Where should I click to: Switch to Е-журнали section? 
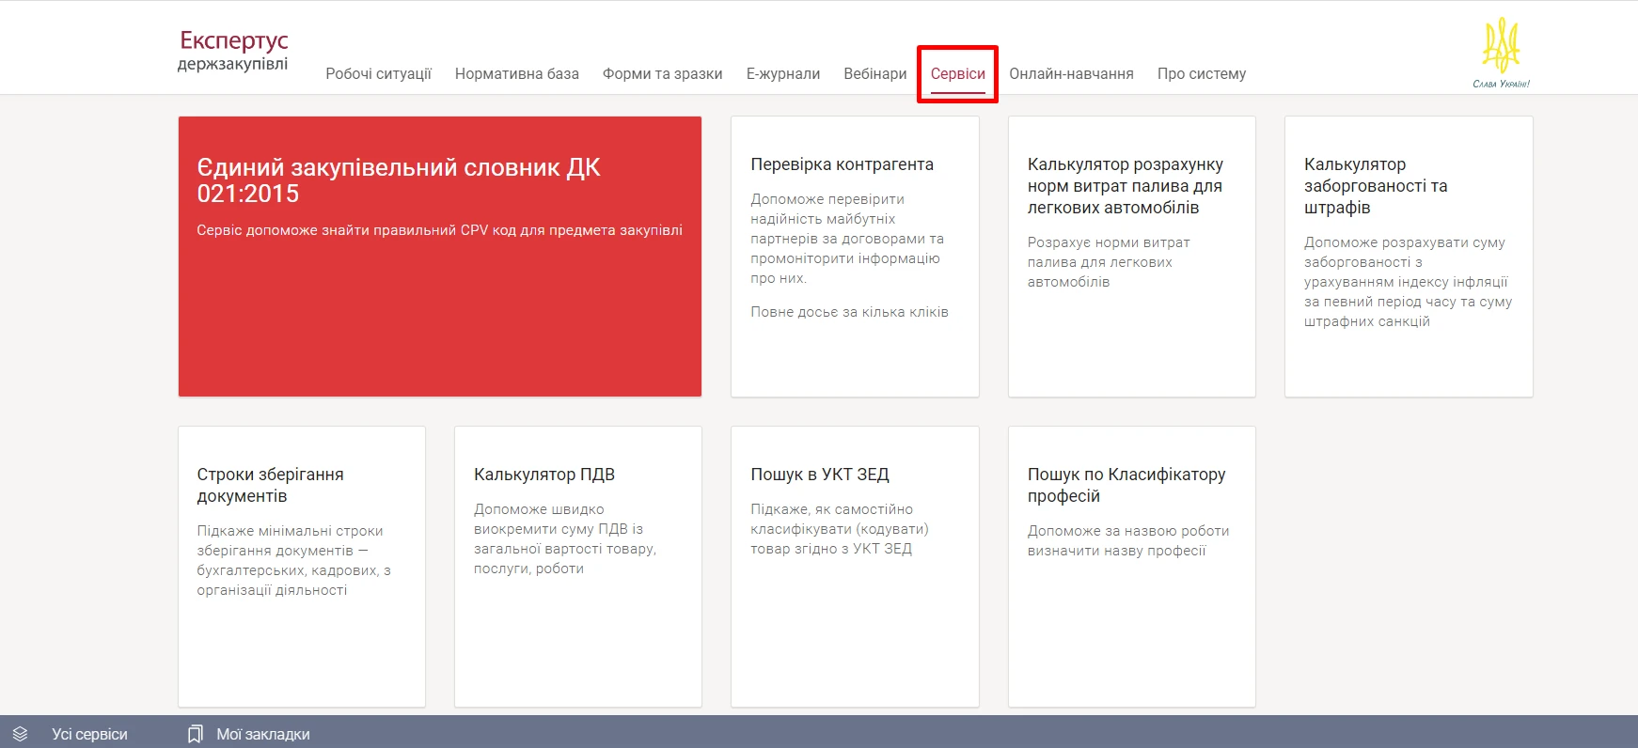782,73
